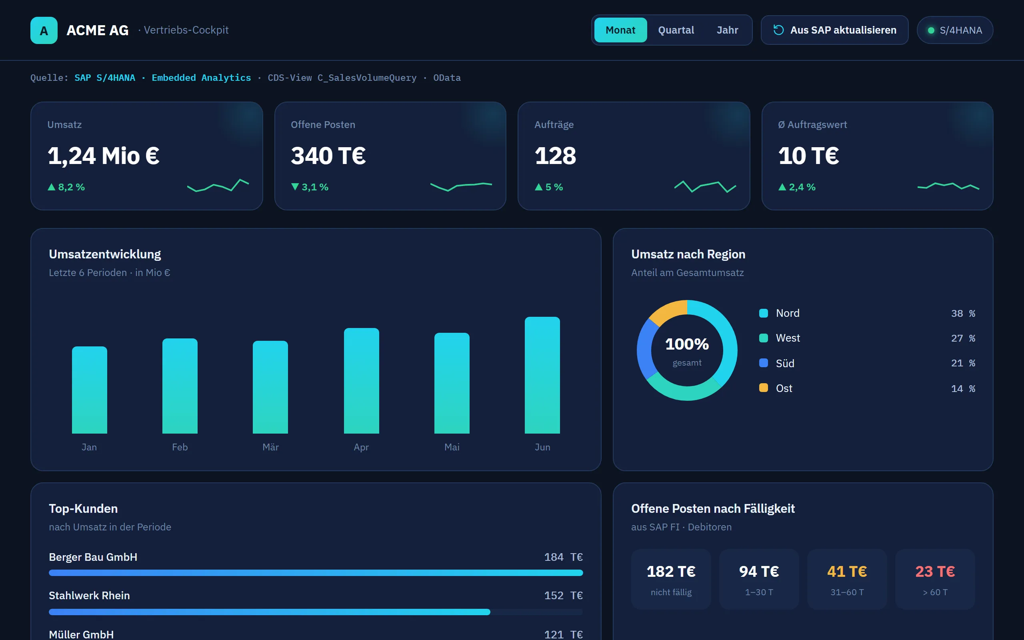Click the Ost 14 % value
Viewport: 1024px width, 640px height.
(963, 388)
